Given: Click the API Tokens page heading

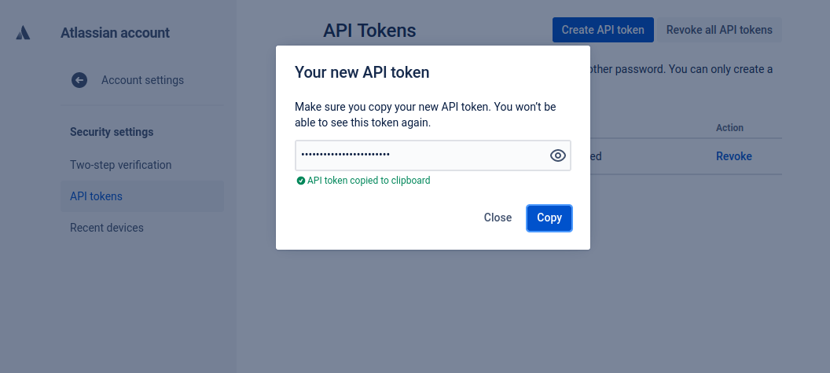Looking at the screenshot, I should pos(369,31).
